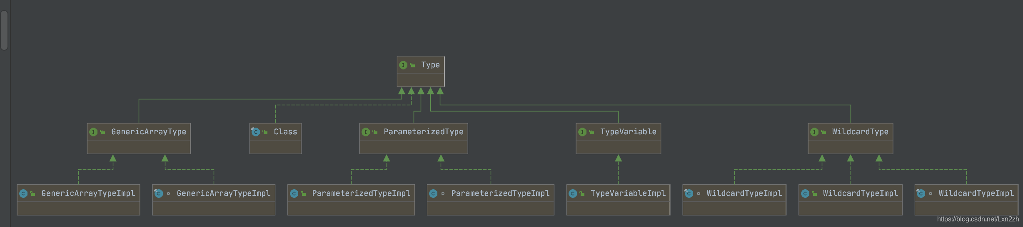Click the green lock icon of WildcardTypeImpl
Viewport: 1023px width, 227px height.
tap(814, 193)
